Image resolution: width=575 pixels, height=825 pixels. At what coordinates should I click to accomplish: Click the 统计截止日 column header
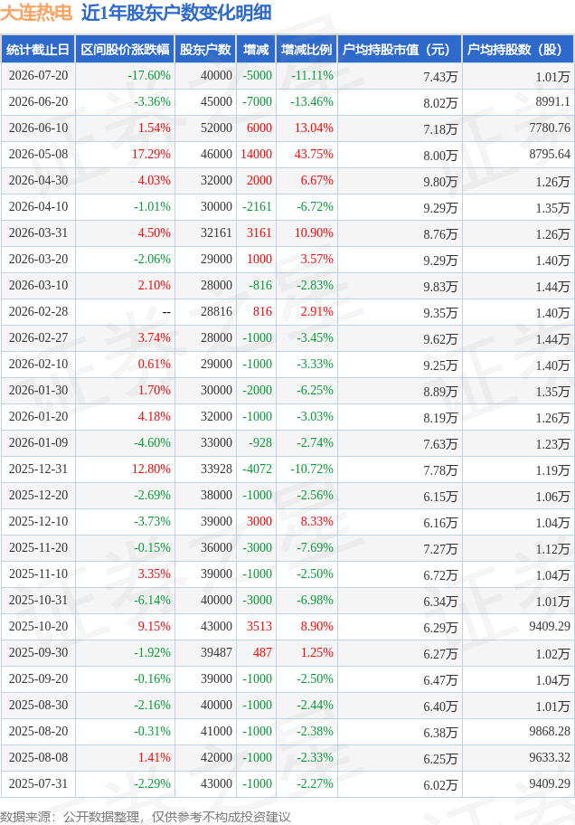pyautogui.click(x=38, y=50)
